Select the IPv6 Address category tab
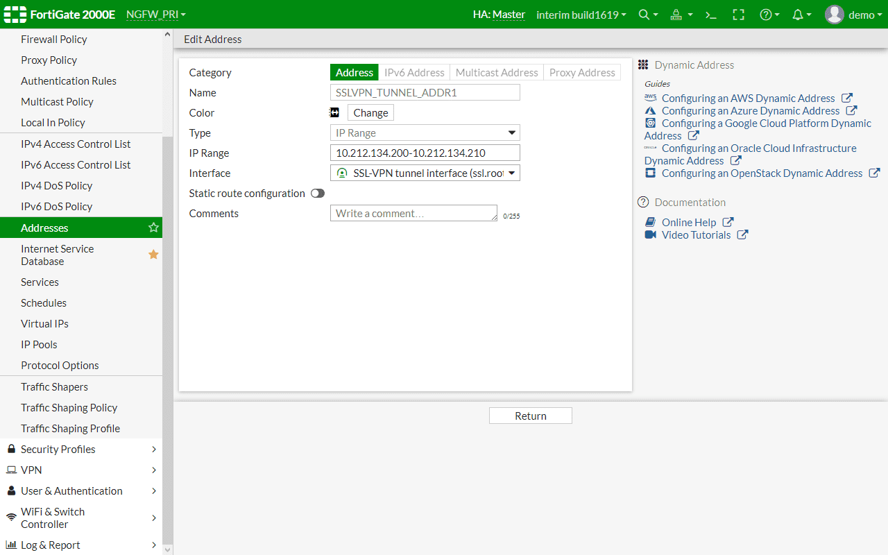The image size is (888, 555). [x=414, y=72]
